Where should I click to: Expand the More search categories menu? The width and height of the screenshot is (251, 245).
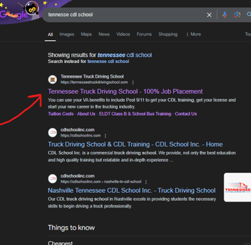(193, 34)
